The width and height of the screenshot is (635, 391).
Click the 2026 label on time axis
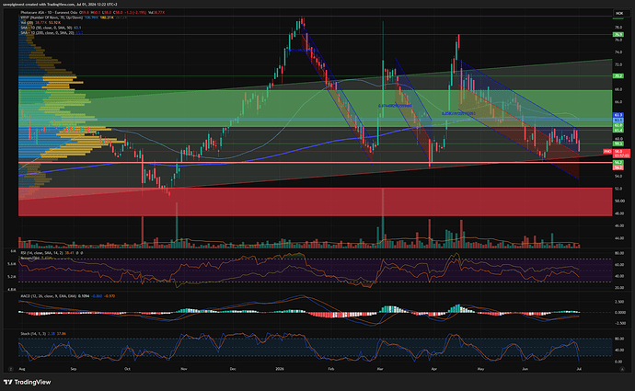tap(280, 369)
